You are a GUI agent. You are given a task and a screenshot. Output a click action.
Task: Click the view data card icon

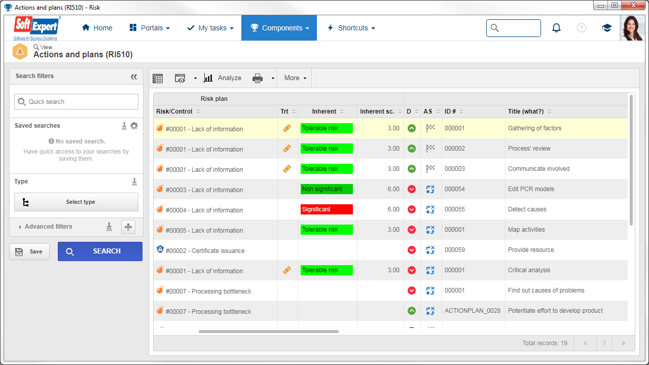coord(180,78)
